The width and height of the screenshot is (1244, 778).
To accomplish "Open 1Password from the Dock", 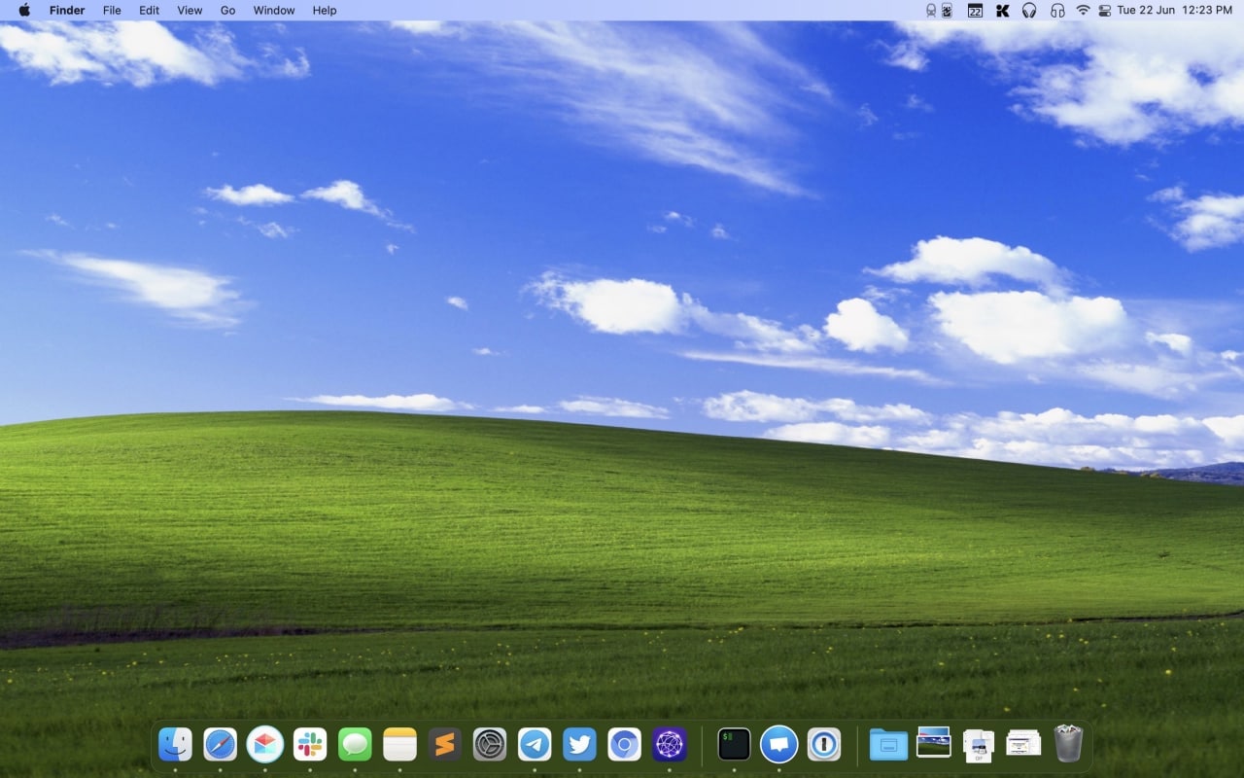I will click(x=824, y=745).
